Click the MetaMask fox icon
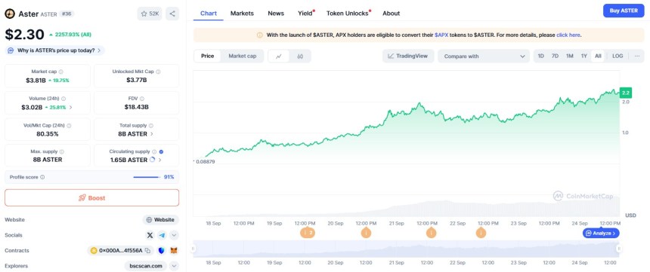Screen dimensions: 650x272 coord(175,250)
